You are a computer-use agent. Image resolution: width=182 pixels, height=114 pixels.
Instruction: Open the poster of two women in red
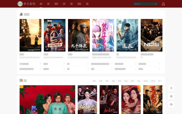click(131, 100)
